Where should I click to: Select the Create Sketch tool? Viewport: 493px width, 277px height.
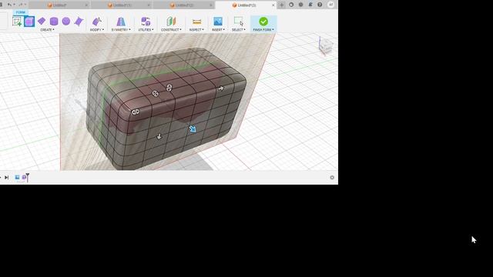click(17, 22)
